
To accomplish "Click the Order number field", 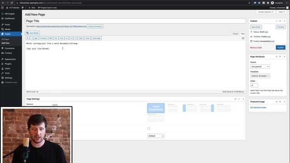I will click(x=254, y=86).
